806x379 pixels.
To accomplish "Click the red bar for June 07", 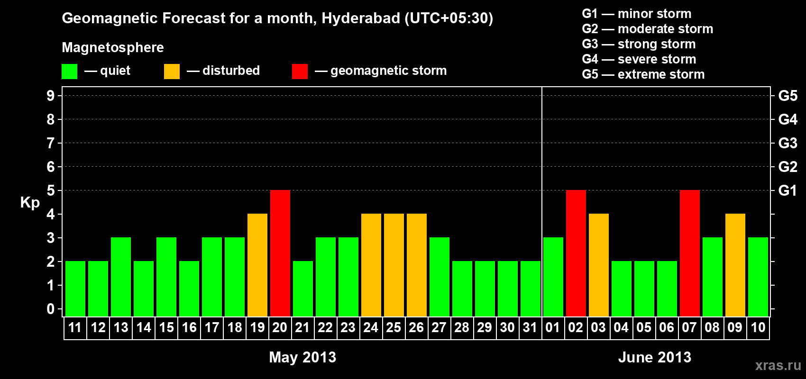I will coord(690,253).
